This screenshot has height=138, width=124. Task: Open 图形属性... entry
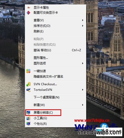(55, 58)
